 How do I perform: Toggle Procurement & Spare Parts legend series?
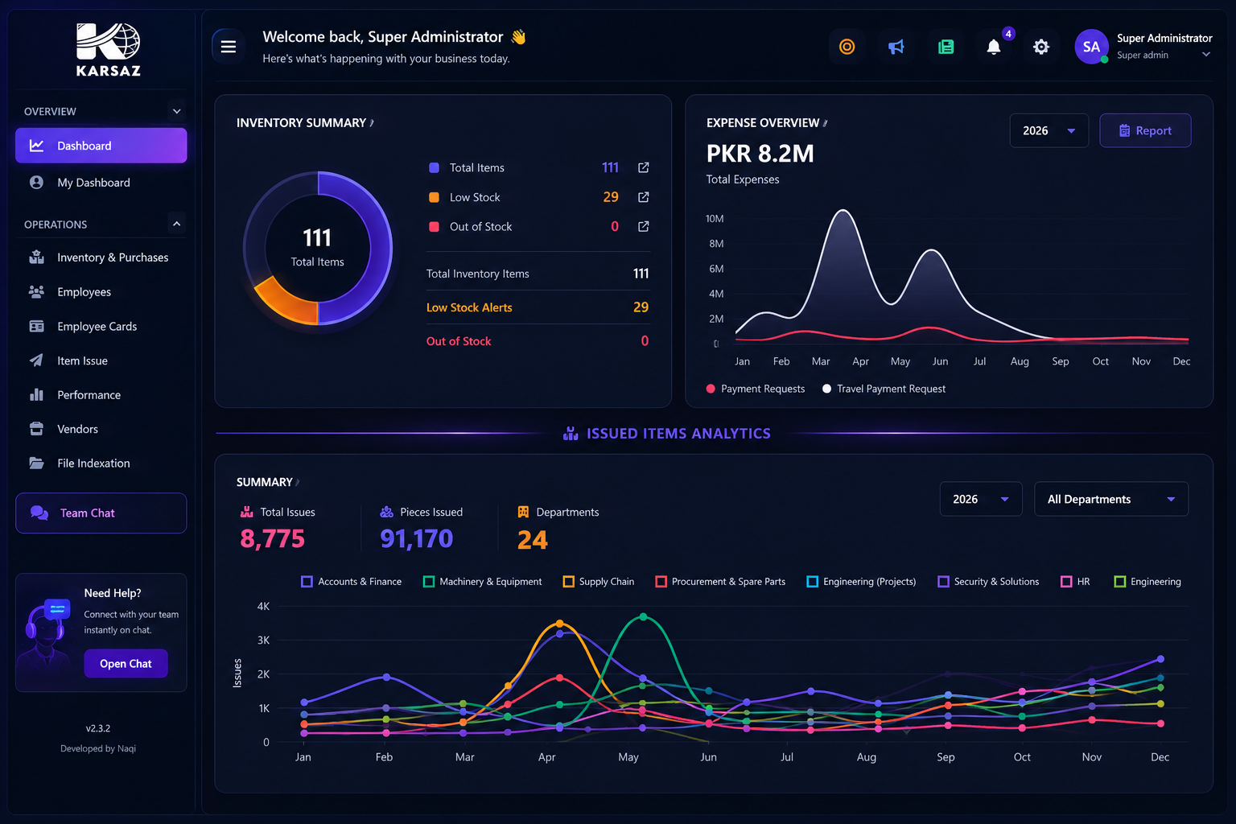click(x=720, y=582)
